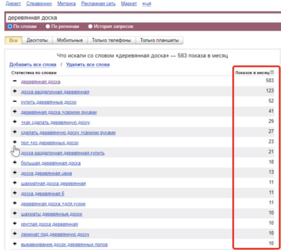Switch to the Только телефоны tab
This screenshot has width=281, height=250.
pyautogui.click(x=111, y=40)
